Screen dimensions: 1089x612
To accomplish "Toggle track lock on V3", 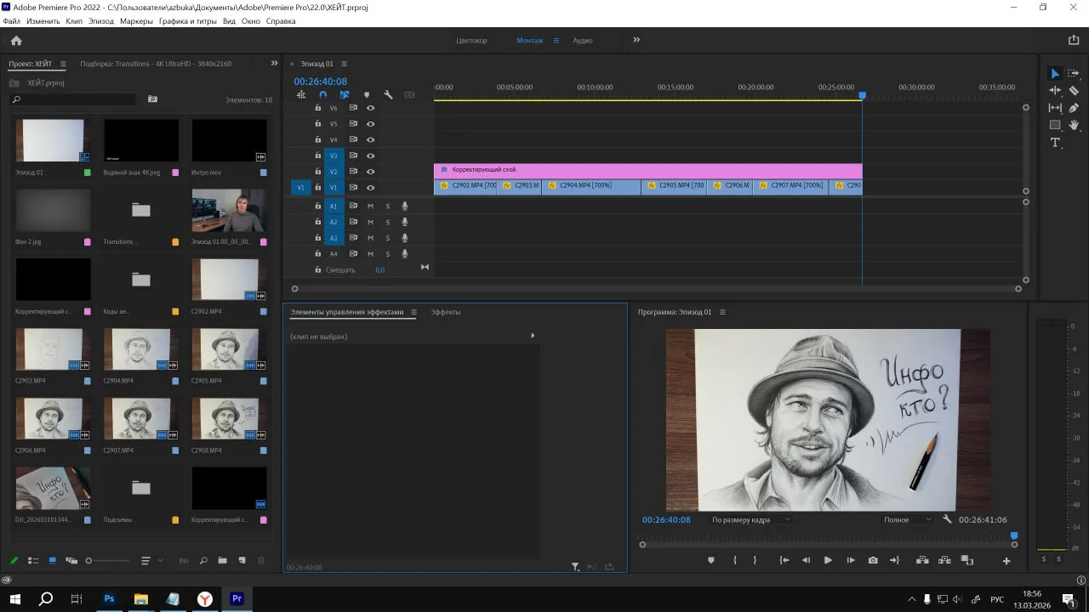I will point(318,156).
